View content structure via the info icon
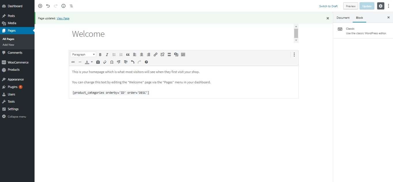393x182 pixels. tap(63, 6)
